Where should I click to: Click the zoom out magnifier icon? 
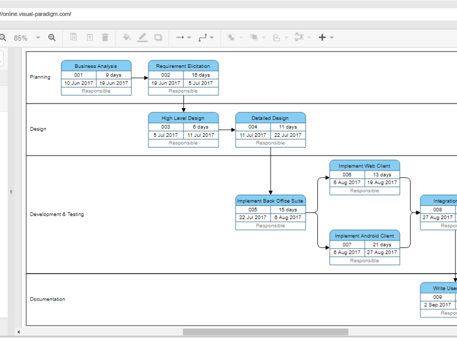(3, 38)
